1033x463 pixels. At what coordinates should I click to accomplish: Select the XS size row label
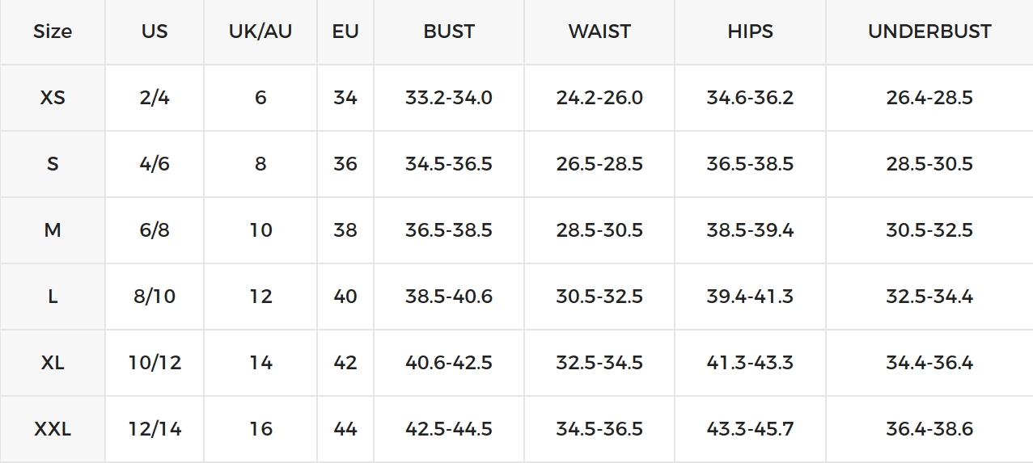pyautogui.click(x=53, y=98)
